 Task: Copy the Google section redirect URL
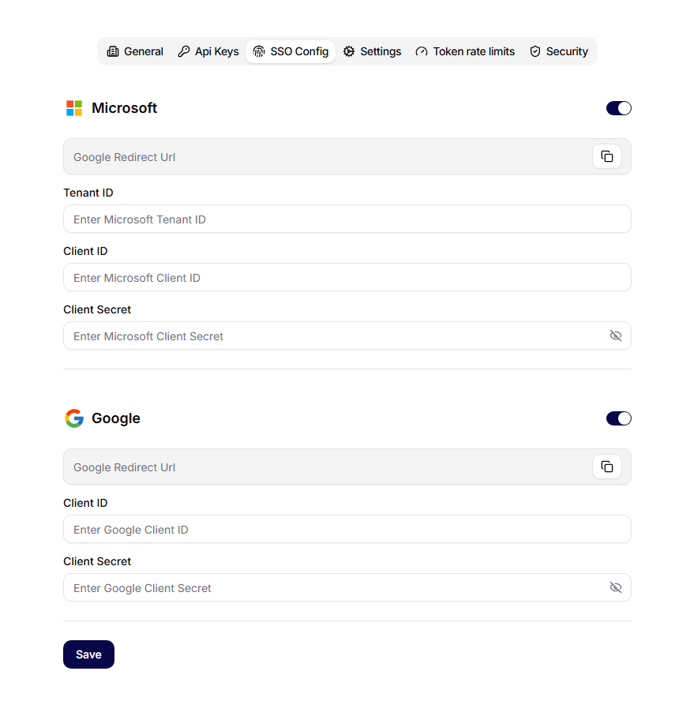[606, 467]
